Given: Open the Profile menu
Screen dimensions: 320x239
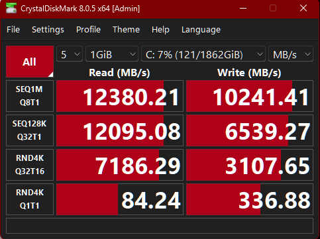Looking at the screenshot, I should (88, 30).
